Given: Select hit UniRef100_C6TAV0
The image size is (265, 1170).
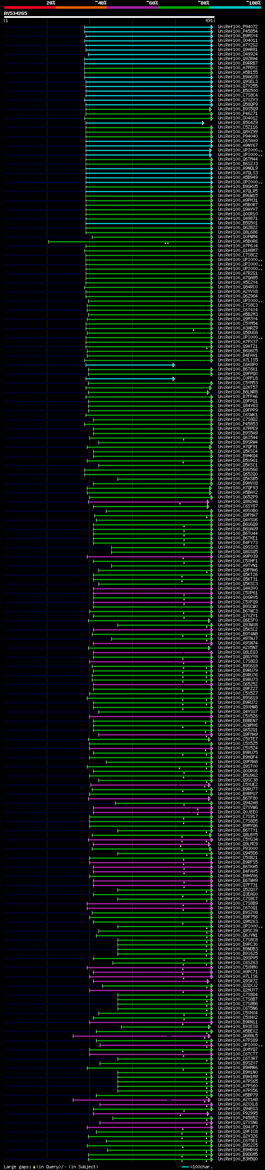Looking at the screenshot, I should tap(237, 141).
